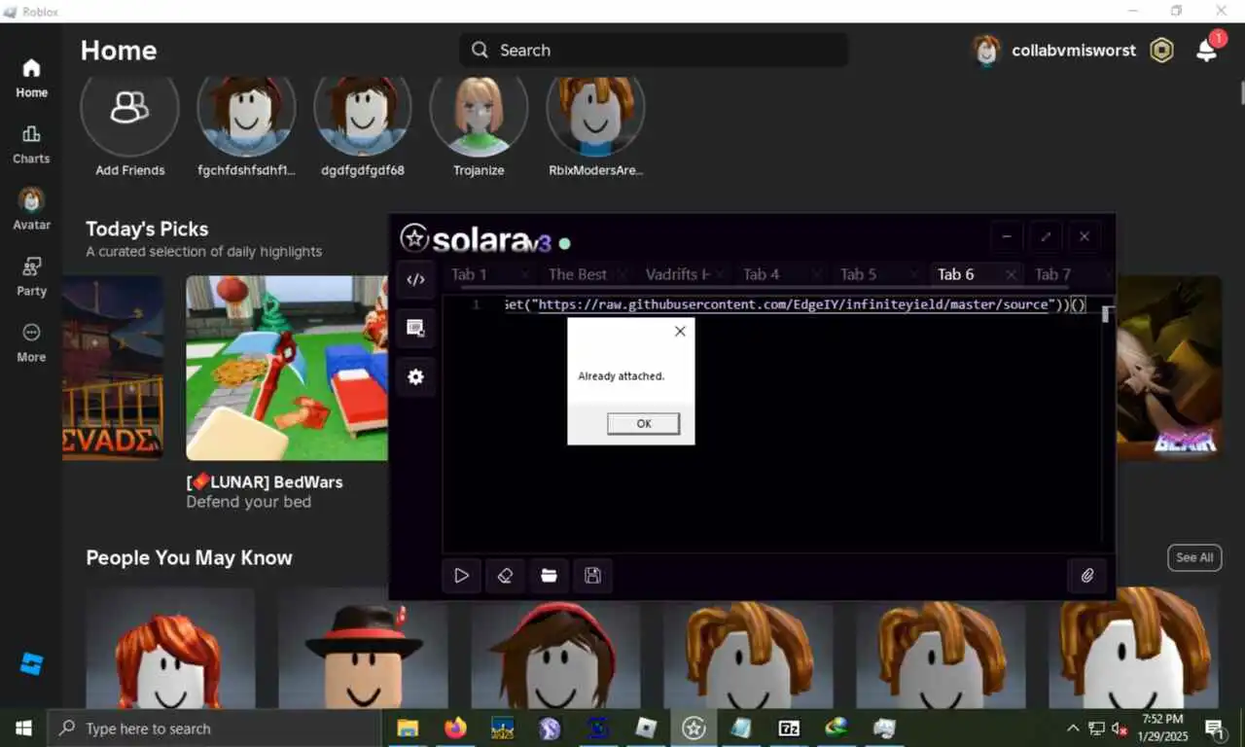Execute the script with the play button
The image size is (1245, 747).
(x=461, y=575)
